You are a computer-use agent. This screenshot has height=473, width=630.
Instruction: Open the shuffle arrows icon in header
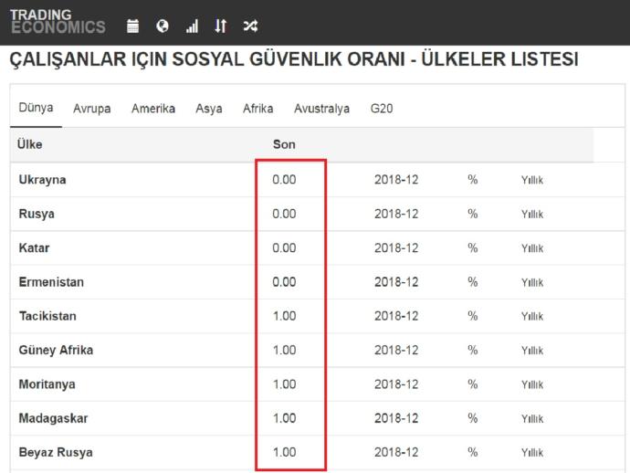click(x=250, y=26)
